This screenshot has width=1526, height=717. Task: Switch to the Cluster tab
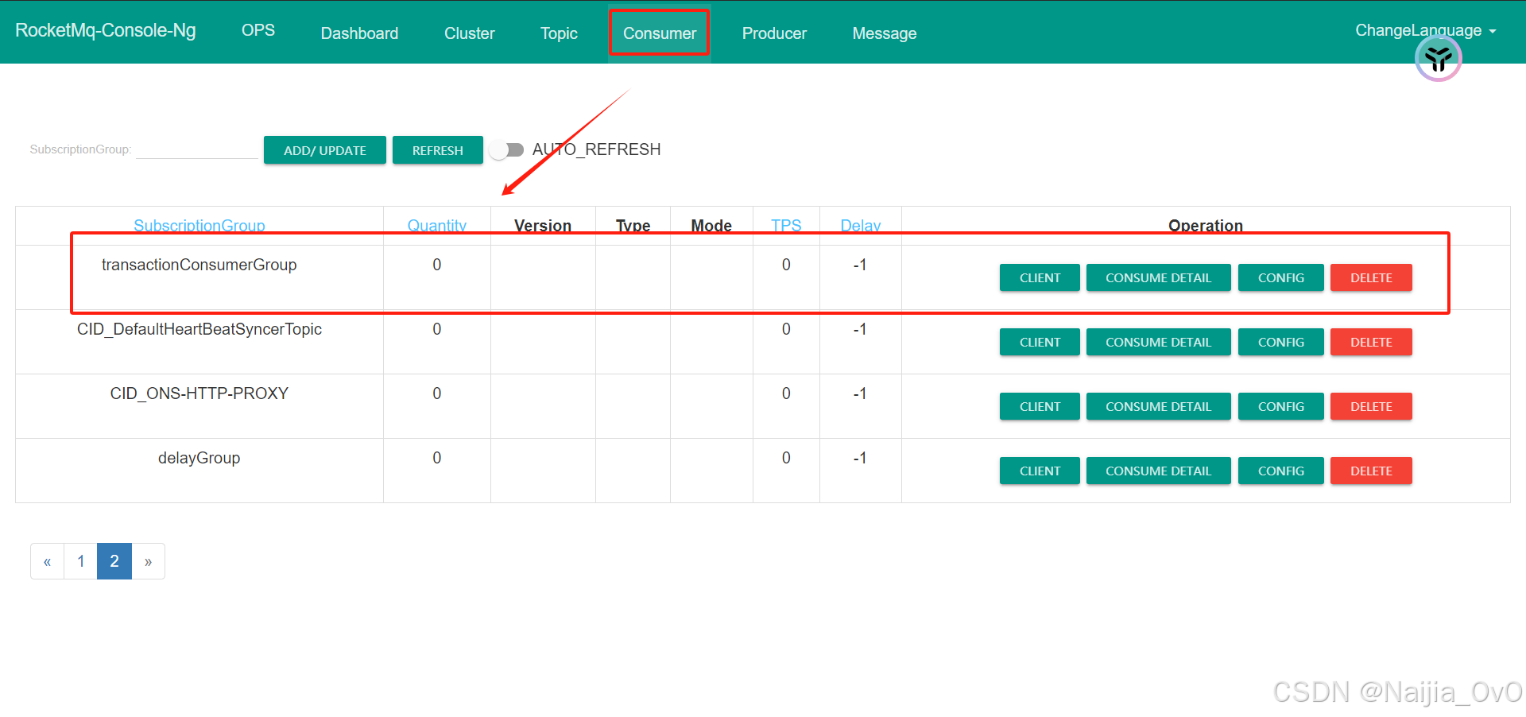pos(469,33)
